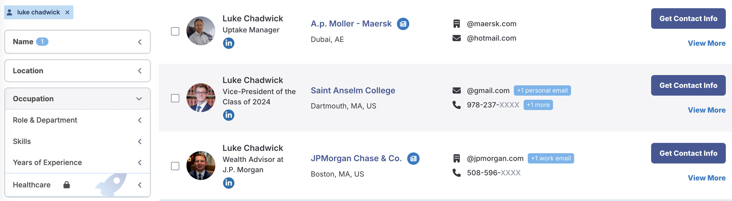The height and width of the screenshot is (201, 732).
Task: Collapse the Occupation filter section
Action: point(77,99)
